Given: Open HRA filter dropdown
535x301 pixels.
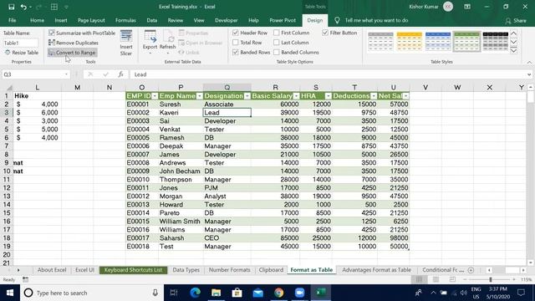Looking at the screenshot, I should click(329, 96).
